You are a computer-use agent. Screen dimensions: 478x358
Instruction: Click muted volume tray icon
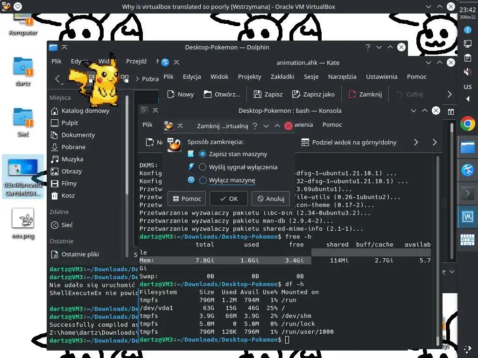467,72
